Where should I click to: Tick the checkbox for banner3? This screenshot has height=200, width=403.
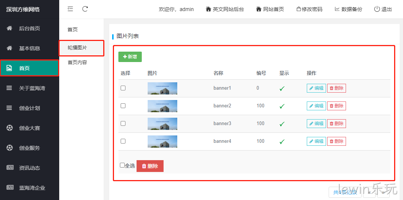[123, 123]
